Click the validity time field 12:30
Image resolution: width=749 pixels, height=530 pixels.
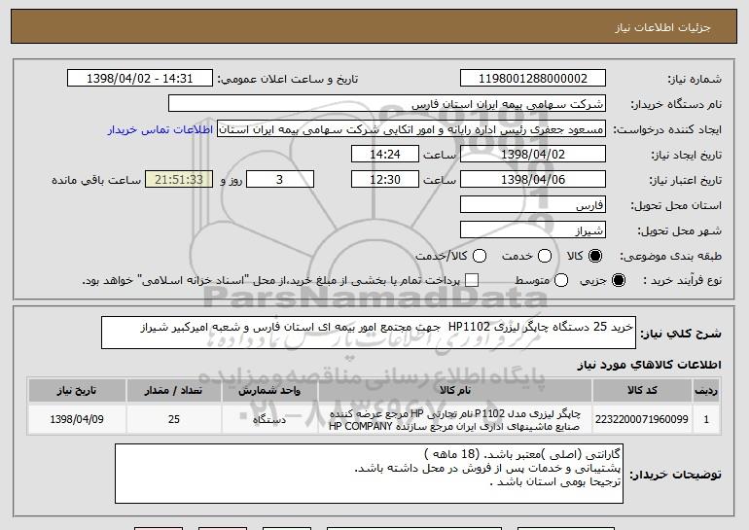pos(385,180)
